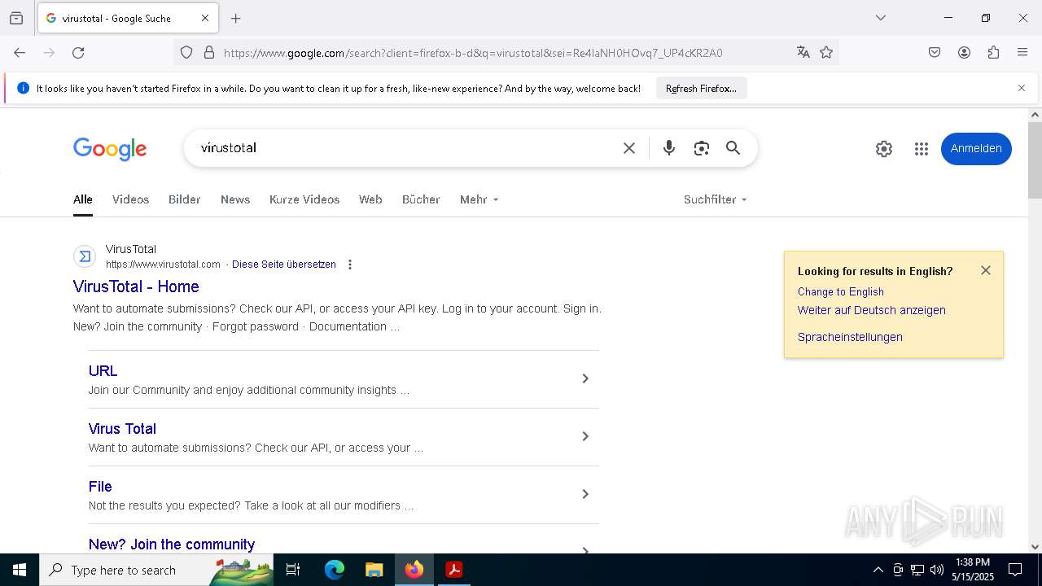Go forward with the forward arrow

point(49,53)
